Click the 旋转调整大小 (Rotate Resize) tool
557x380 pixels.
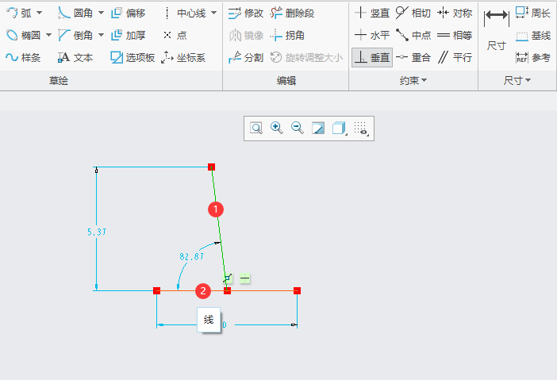click(306, 58)
